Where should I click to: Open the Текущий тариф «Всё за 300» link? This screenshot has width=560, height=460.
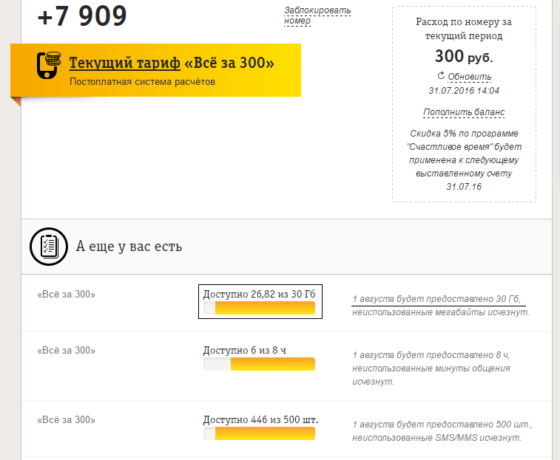172,63
